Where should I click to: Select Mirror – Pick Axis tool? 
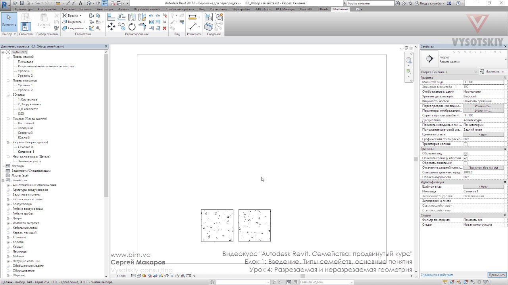pos(132,17)
